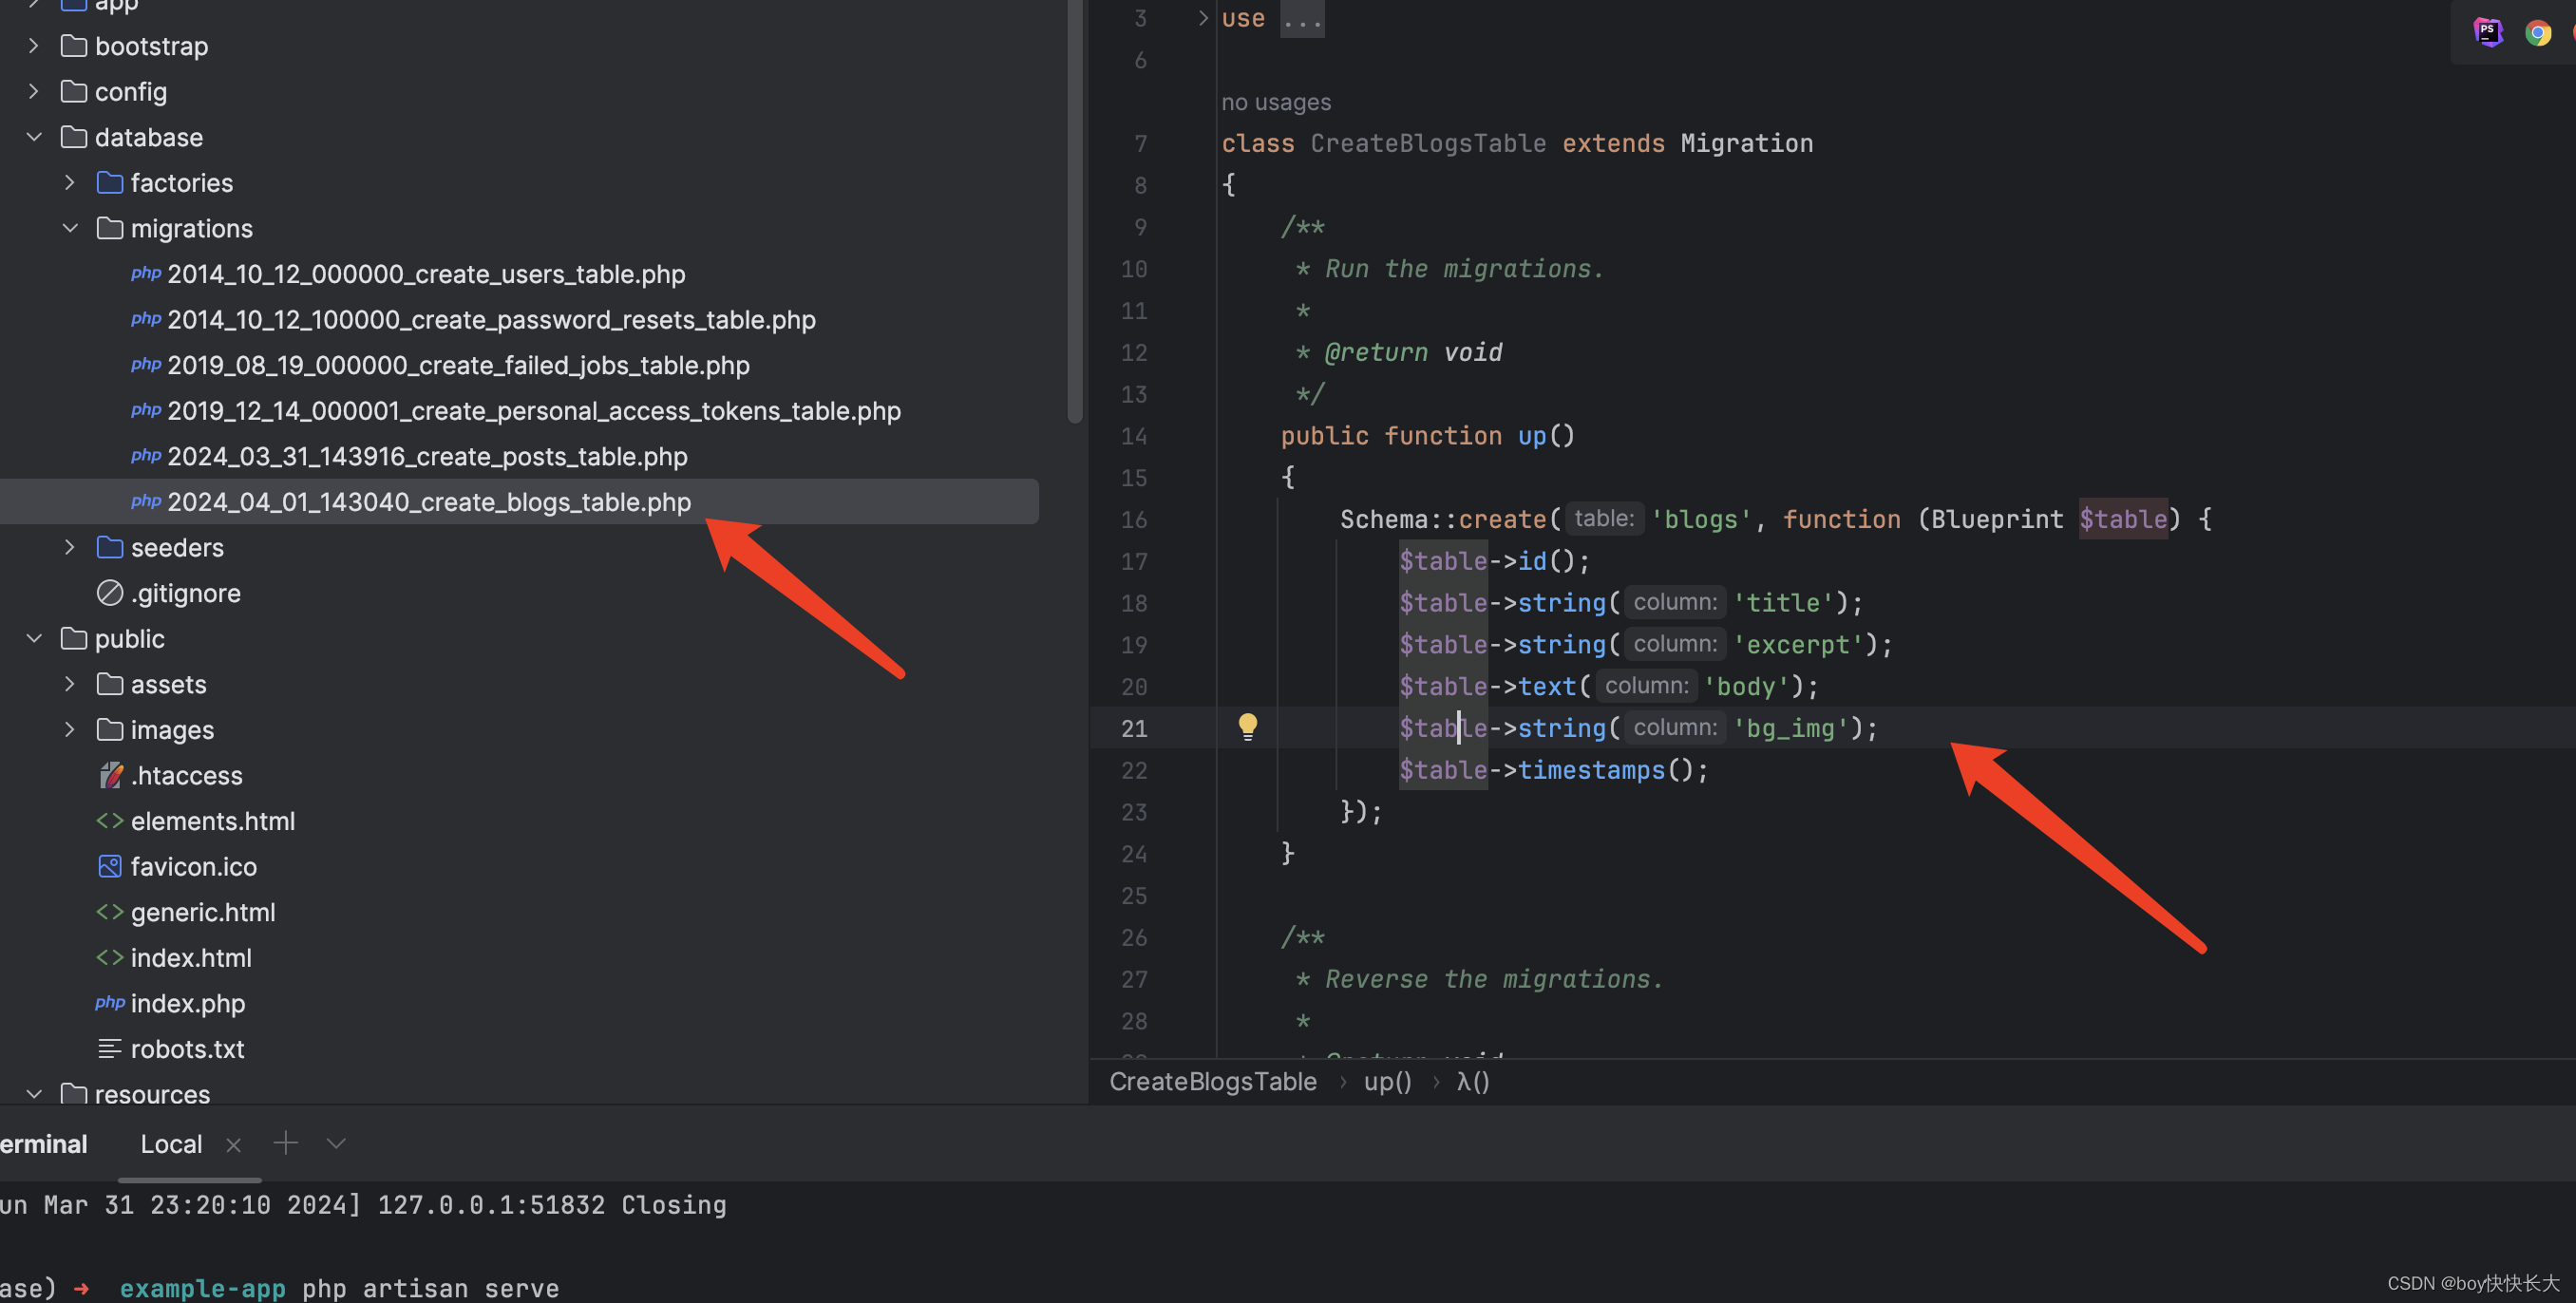This screenshot has width=2576, height=1303.
Task: Click the assets folder icon
Action: [x=110, y=684]
